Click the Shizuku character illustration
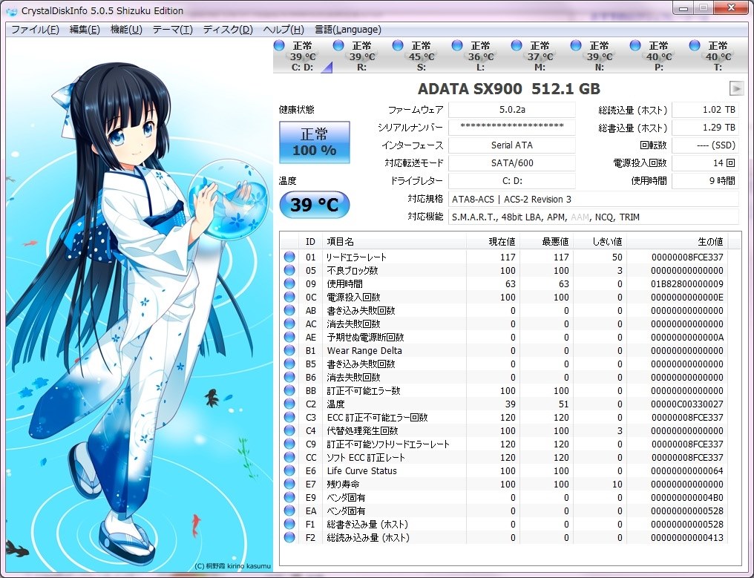This screenshot has width=754, height=578. click(x=139, y=305)
